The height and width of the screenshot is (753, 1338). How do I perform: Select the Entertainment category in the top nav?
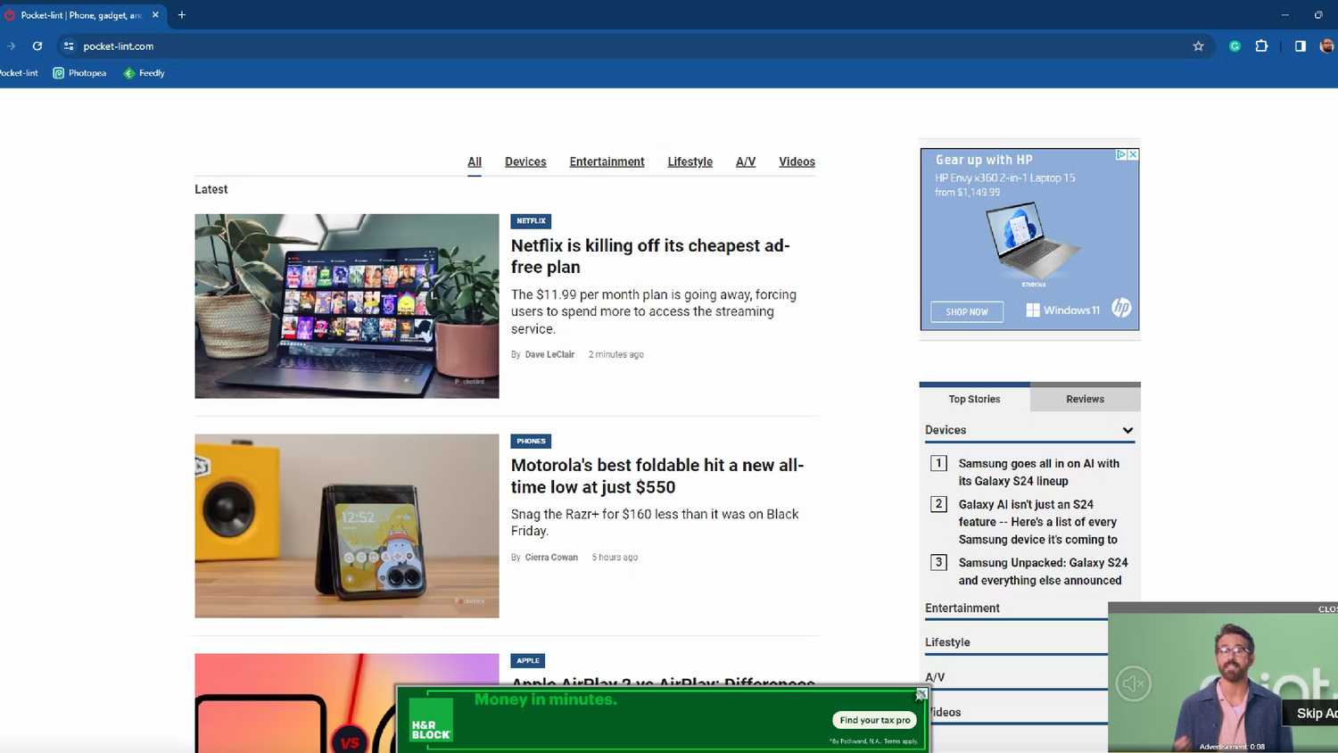[607, 161]
